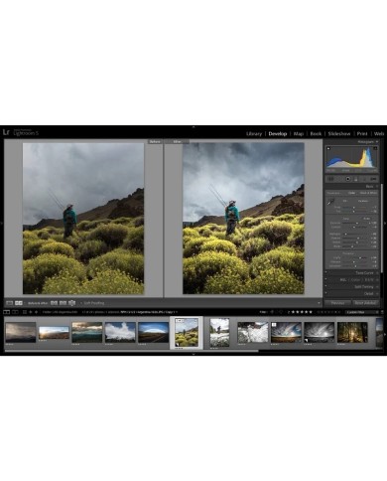
Task: Open the Map module
Action: click(299, 134)
